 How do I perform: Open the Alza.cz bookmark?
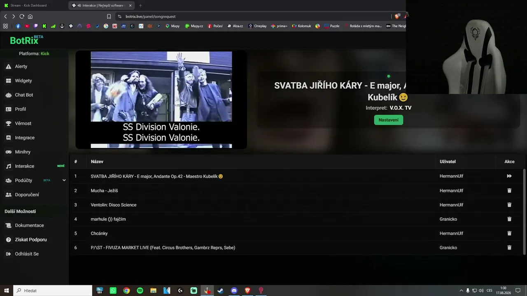point(235,26)
